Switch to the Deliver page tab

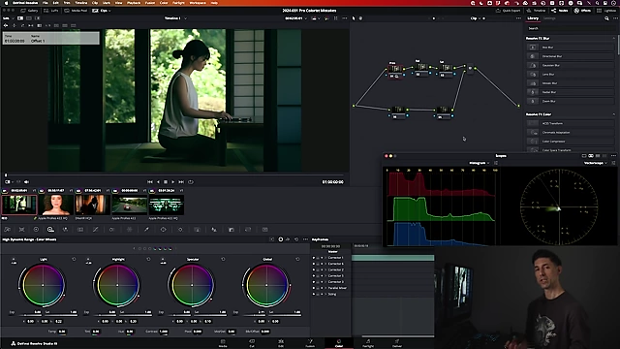click(x=397, y=343)
